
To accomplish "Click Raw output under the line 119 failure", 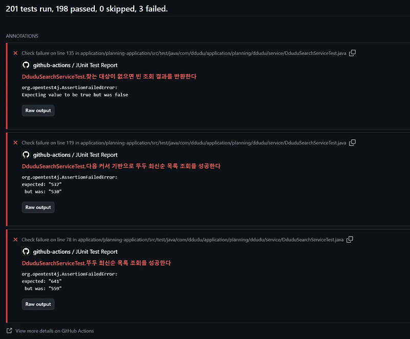I will click(x=38, y=207).
